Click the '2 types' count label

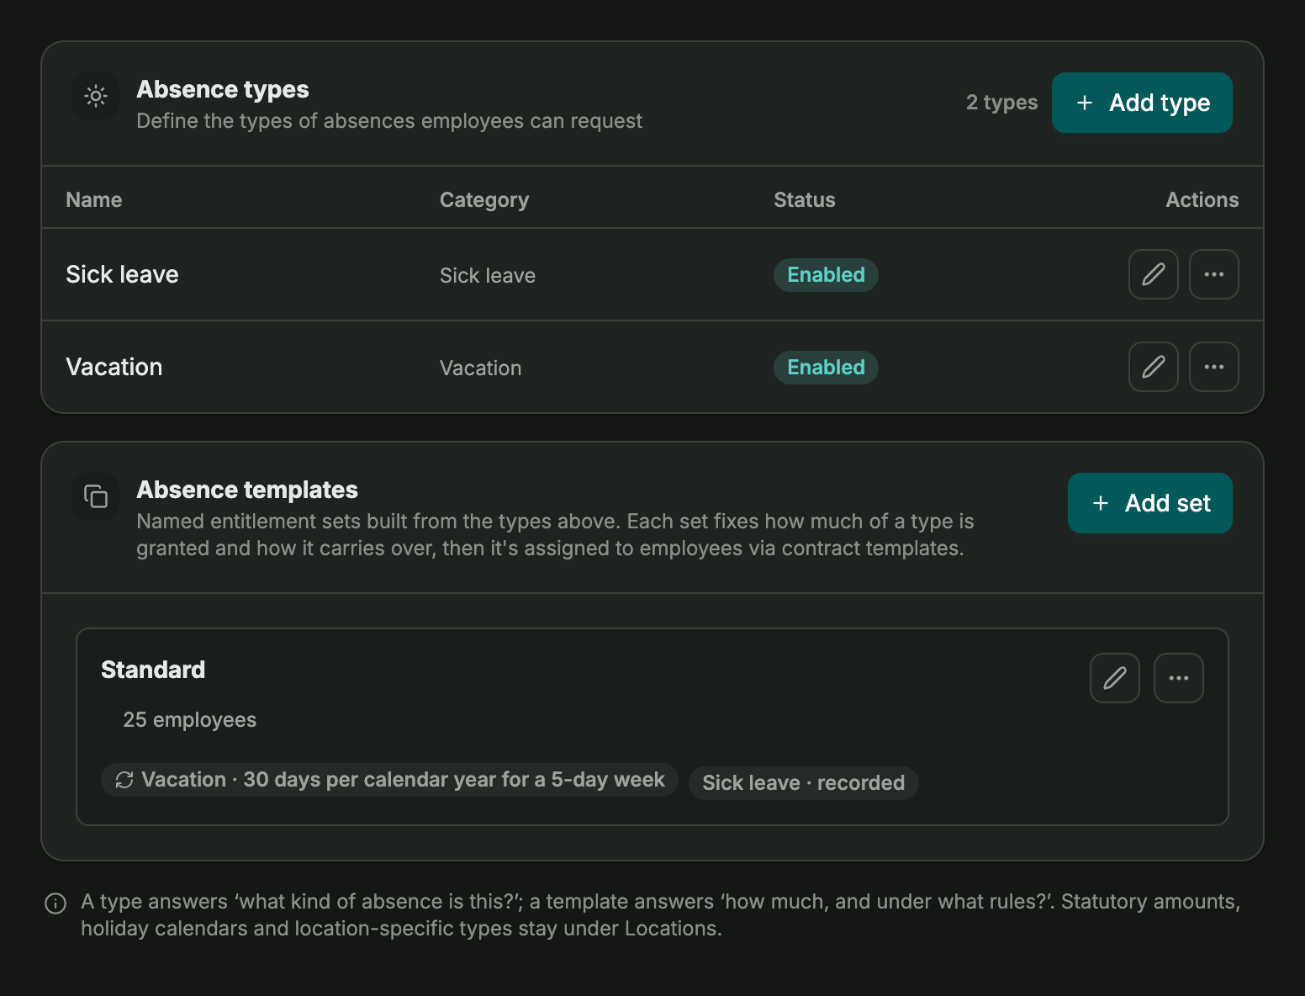1001,103
